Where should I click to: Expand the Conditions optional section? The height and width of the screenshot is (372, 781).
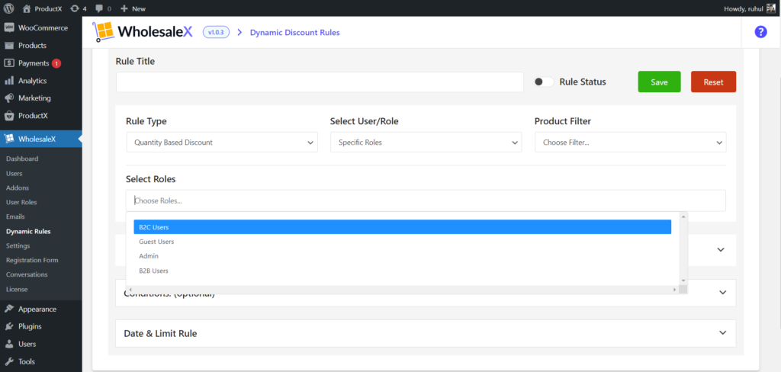pyautogui.click(x=723, y=293)
